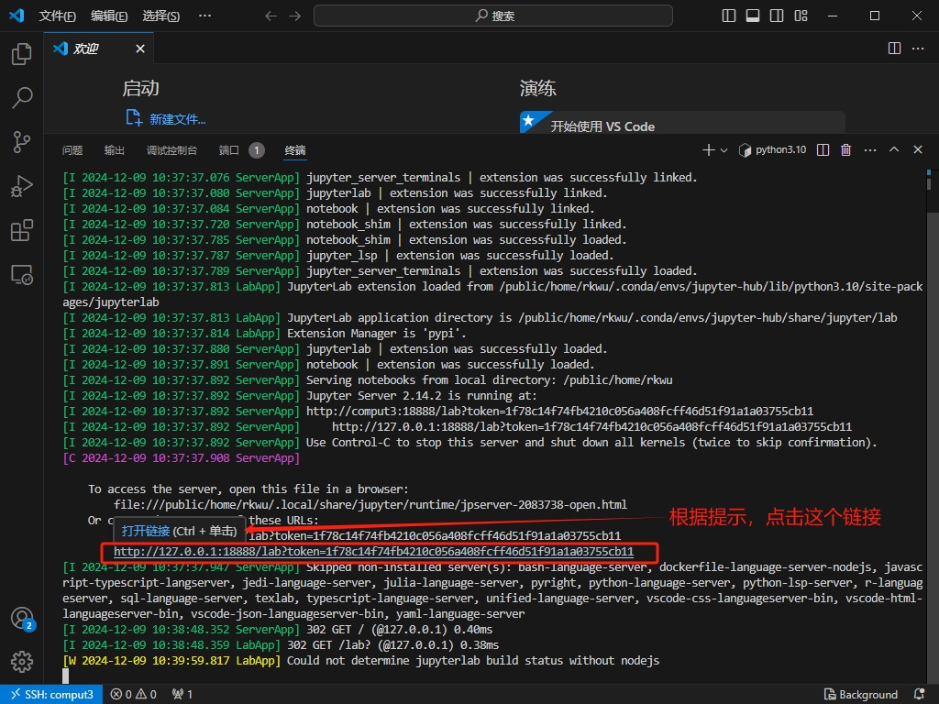
Task: Open the 开始使用 VS Code walkthrough
Action: tap(682, 123)
